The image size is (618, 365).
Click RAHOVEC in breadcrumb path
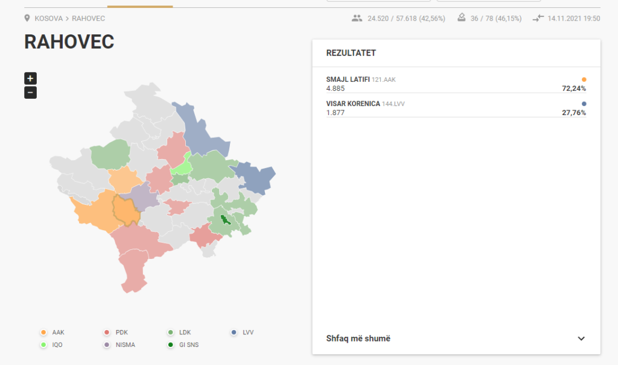[88, 19]
